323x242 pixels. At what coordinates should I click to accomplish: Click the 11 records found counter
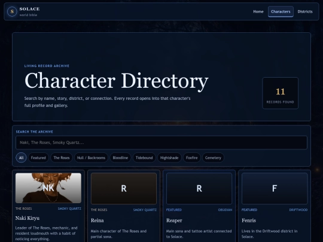pos(280,93)
